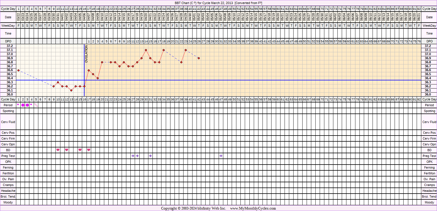
Task: Select the small period dot on cycle day 1
Action: pos(18,104)
